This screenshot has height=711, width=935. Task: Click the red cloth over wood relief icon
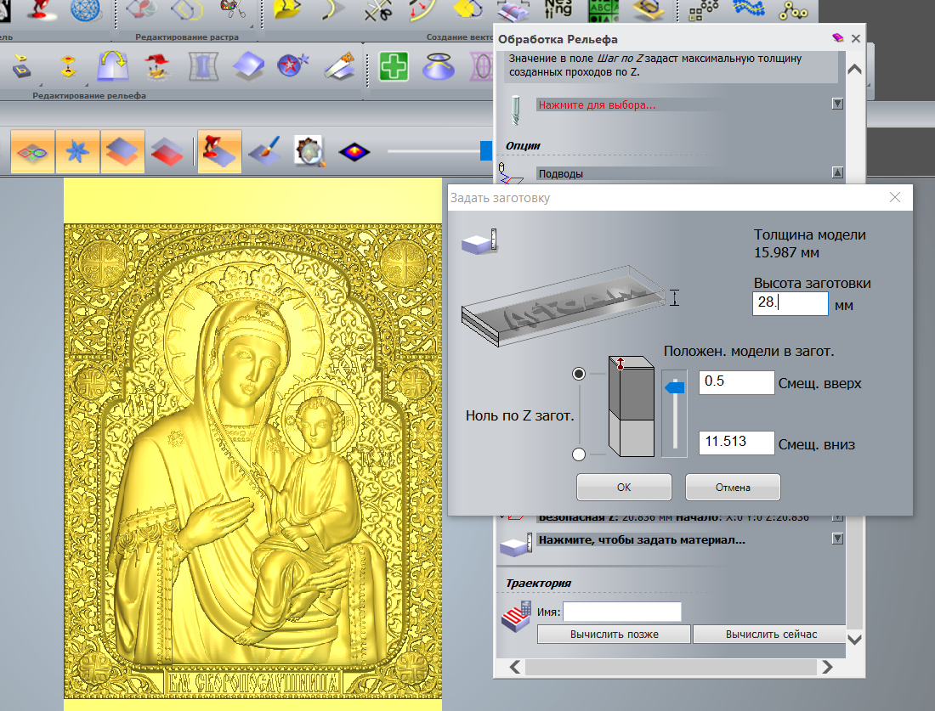(x=157, y=65)
